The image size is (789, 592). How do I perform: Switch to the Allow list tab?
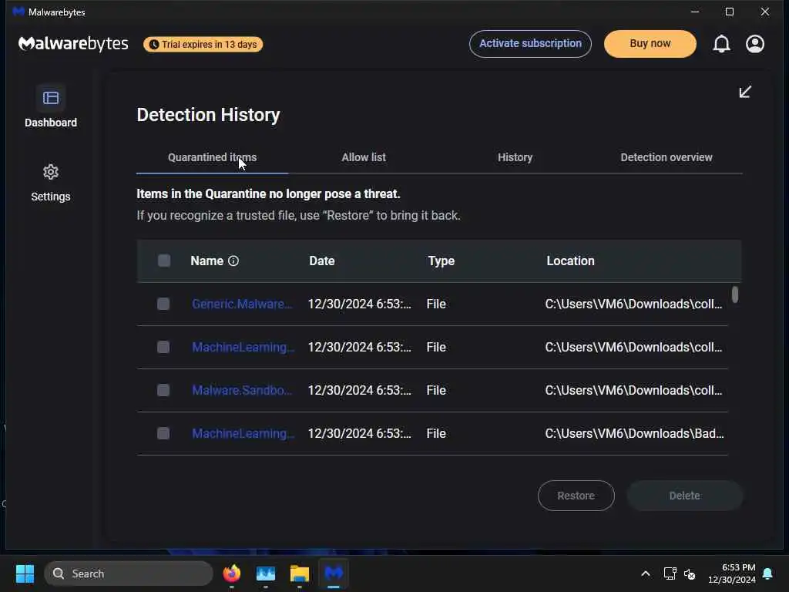tap(364, 157)
